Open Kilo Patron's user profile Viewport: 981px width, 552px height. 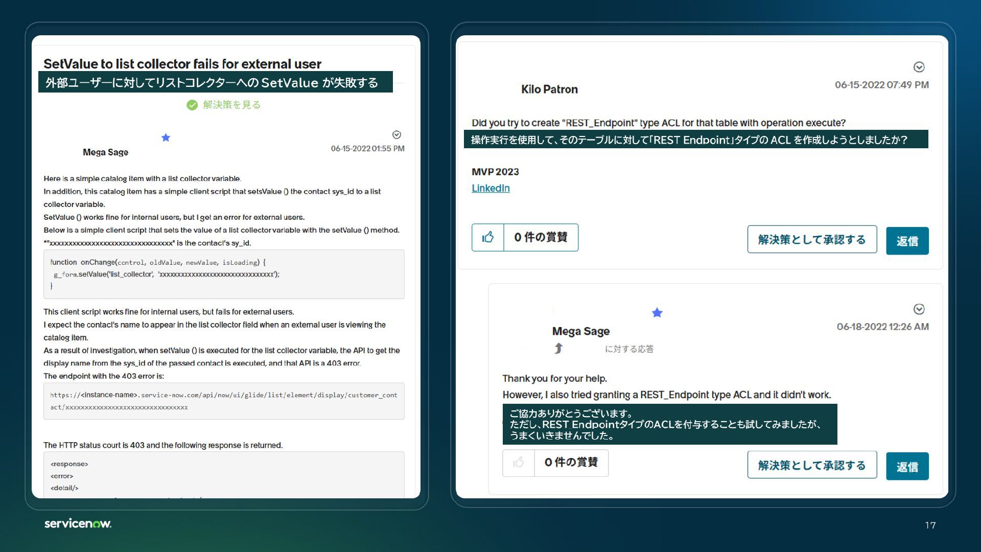(549, 89)
